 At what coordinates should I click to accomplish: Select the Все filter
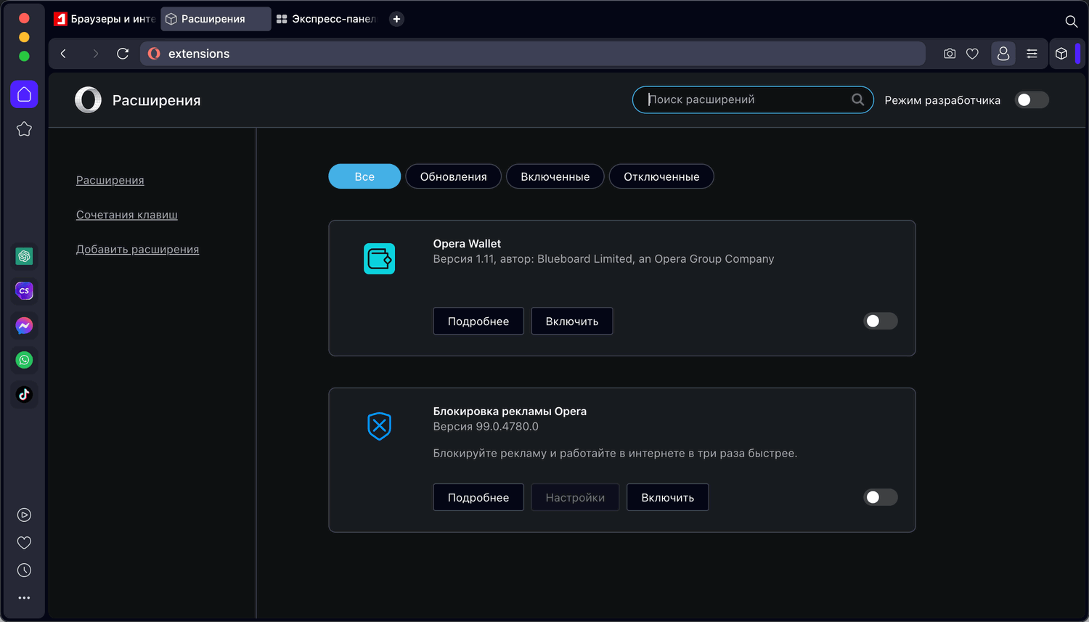click(364, 176)
